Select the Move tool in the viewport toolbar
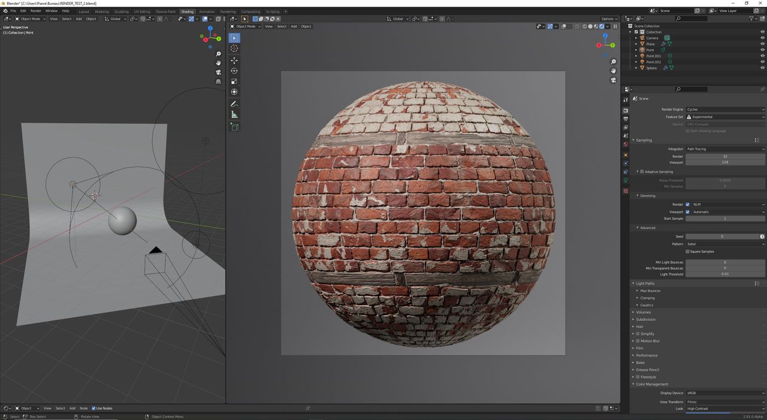 234,61
